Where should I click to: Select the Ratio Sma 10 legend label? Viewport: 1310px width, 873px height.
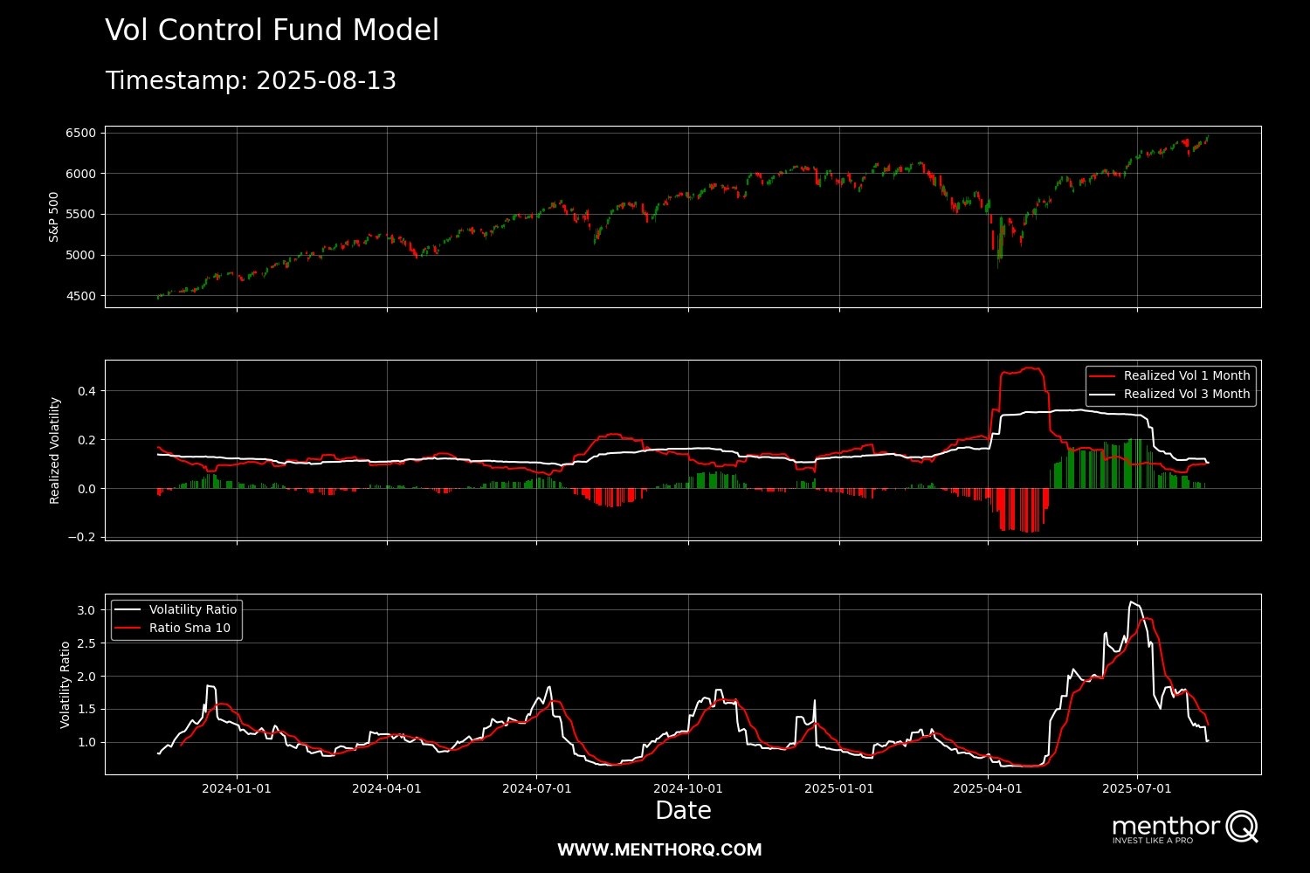[x=190, y=628]
